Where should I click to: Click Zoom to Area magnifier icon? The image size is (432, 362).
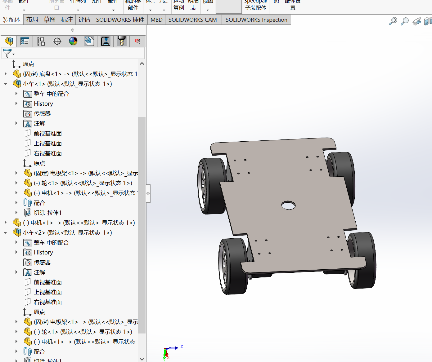(405, 21)
